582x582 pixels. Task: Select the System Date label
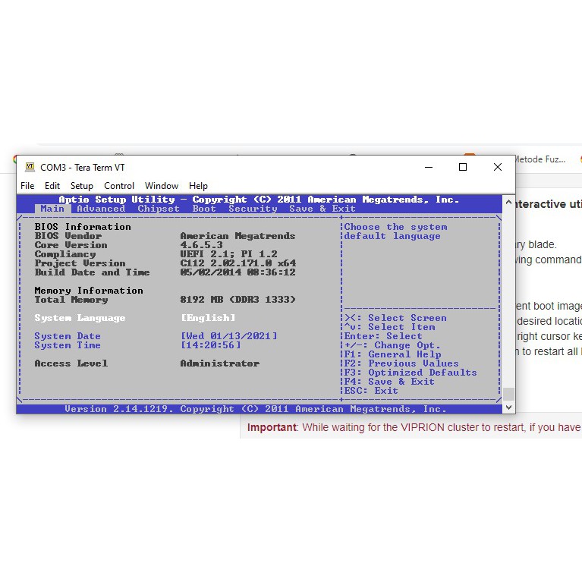coord(68,336)
